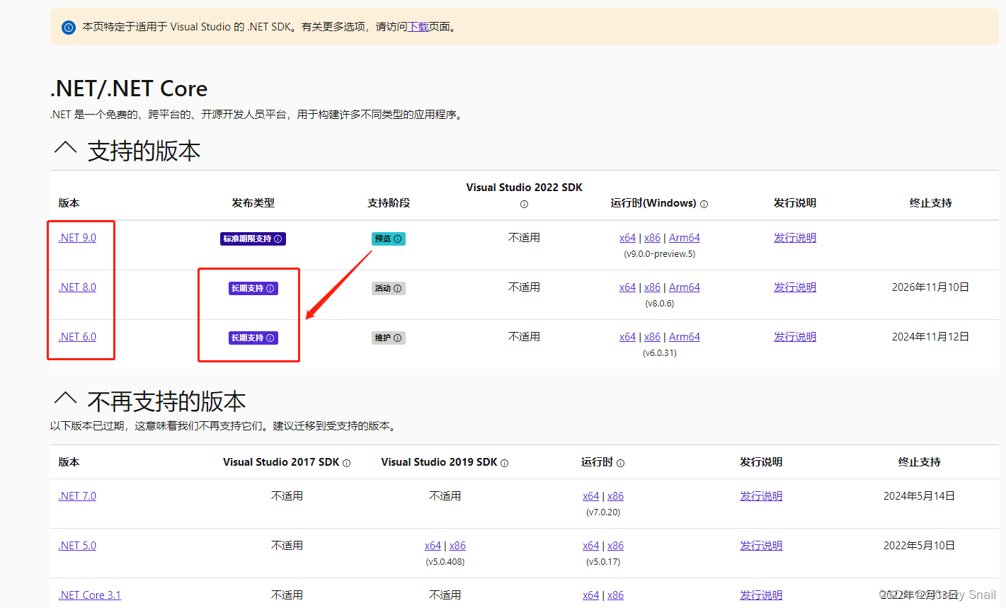The width and height of the screenshot is (1006, 608).
Task: Click the (v5.0.408) SDK version text
Action: (445, 562)
